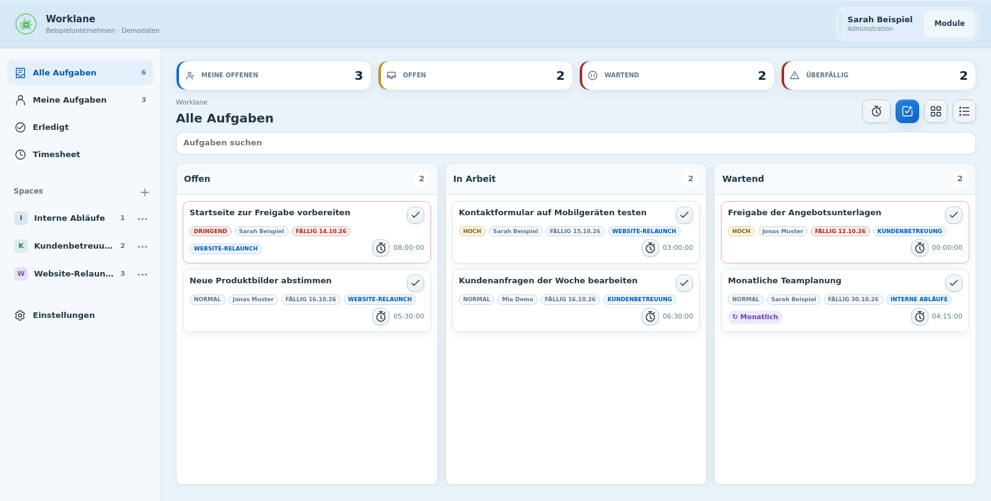This screenshot has width=991, height=501.
Task: Start timer on Monatliche Teamplanung
Action: click(920, 317)
